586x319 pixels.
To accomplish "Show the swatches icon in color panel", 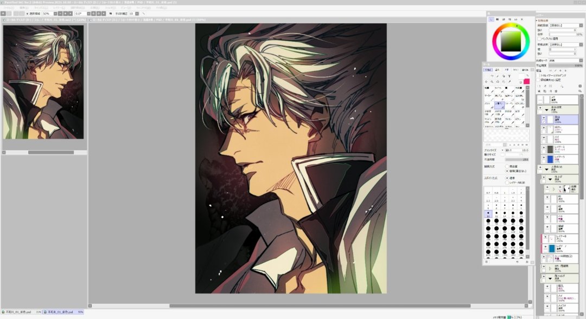I will pos(516,19).
